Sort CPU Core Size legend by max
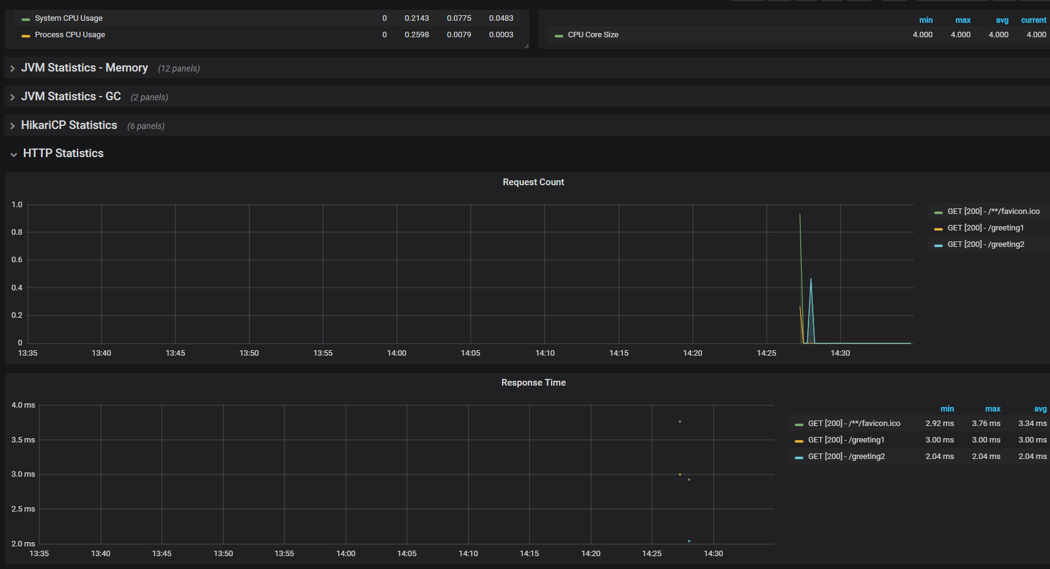 963,20
